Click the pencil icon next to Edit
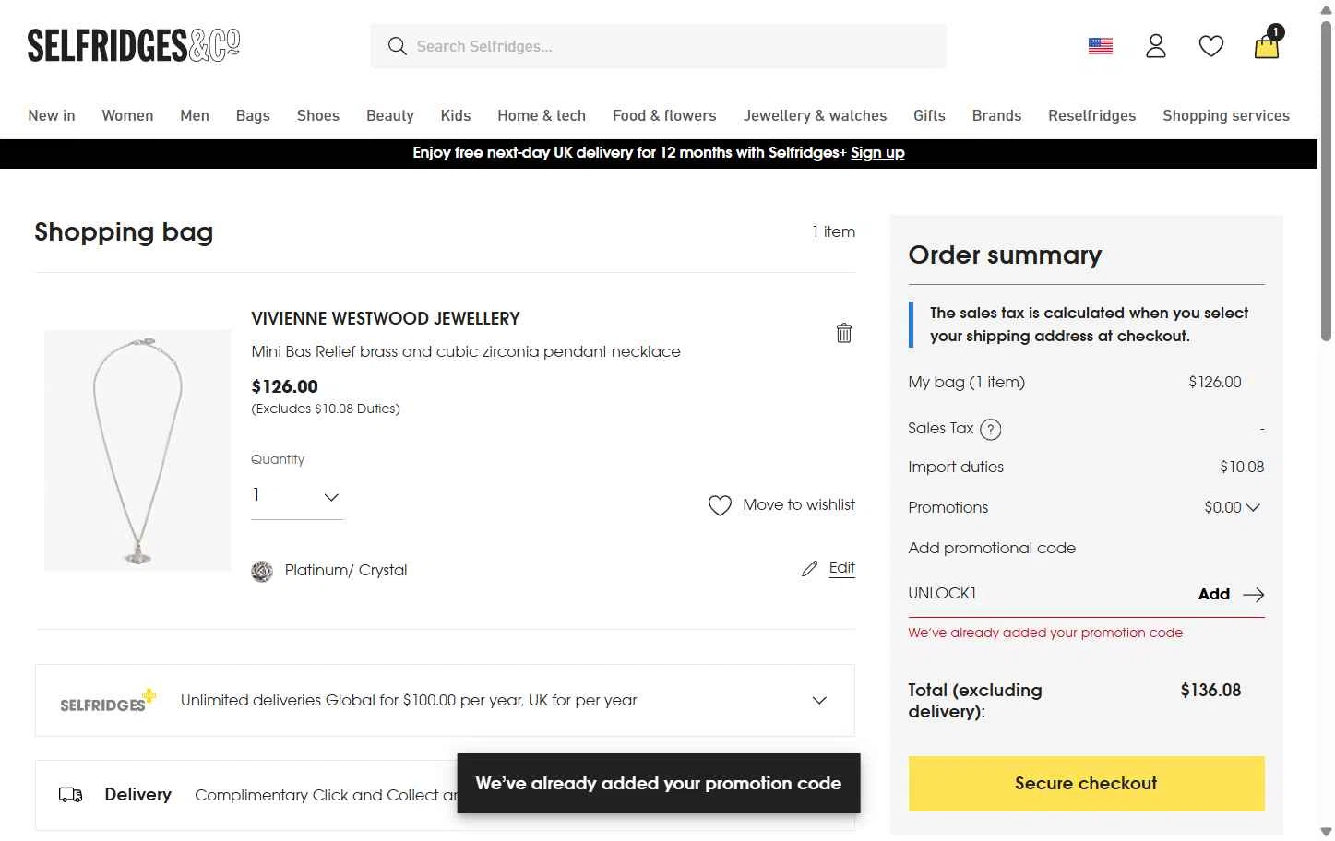 [x=809, y=569]
